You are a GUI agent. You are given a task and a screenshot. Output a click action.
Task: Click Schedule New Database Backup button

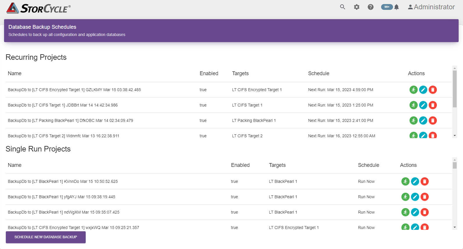click(46, 237)
